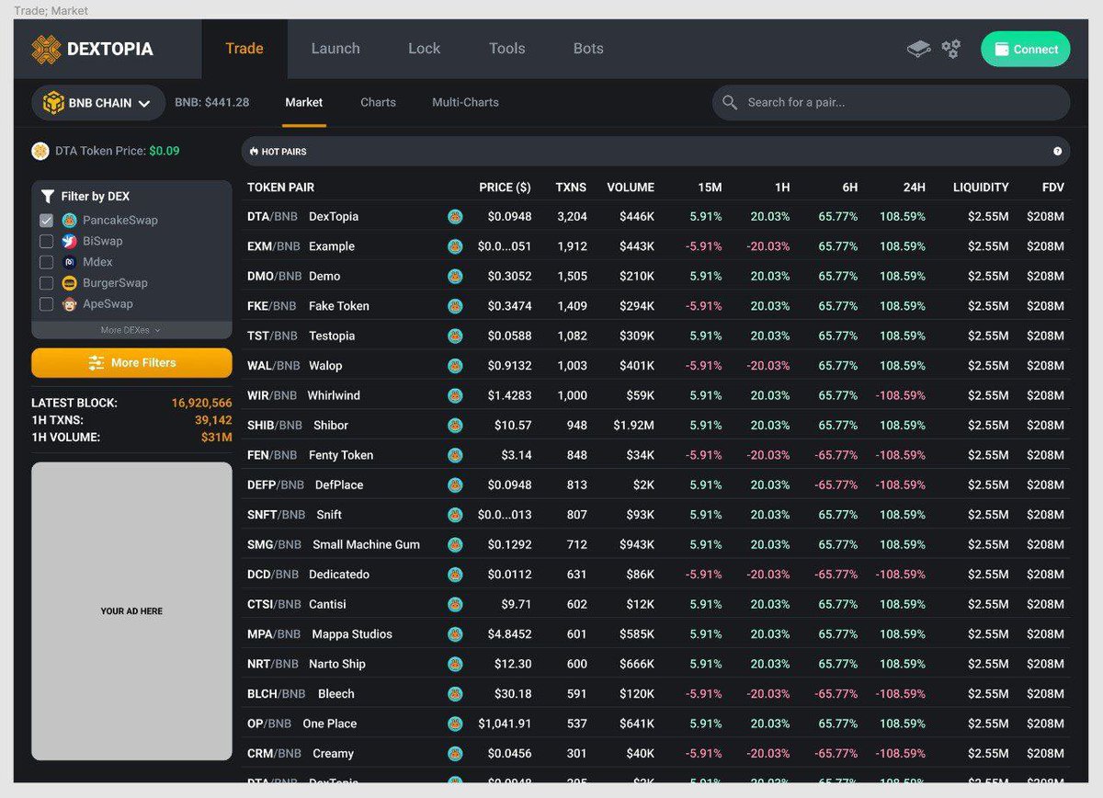This screenshot has height=798, width=1103.
Task: Uncheck the PancakeSwap DEX filter
Action: [x=46, y=220]
